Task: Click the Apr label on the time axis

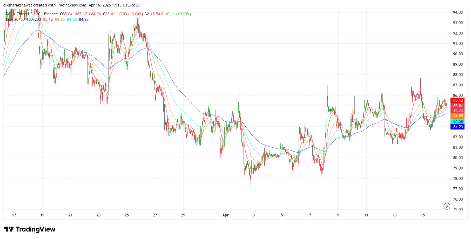Action: 225,215
